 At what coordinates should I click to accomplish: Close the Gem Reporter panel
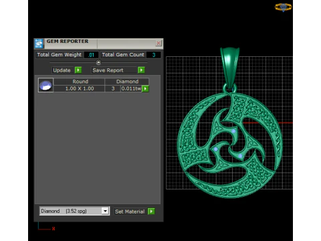tap(158, 43)
